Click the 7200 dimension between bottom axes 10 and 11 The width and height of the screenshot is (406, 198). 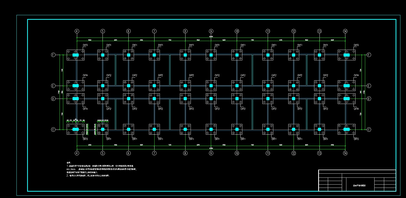pos(252,145)
